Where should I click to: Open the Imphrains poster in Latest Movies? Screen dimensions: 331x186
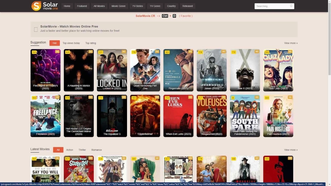pos(245,169)
